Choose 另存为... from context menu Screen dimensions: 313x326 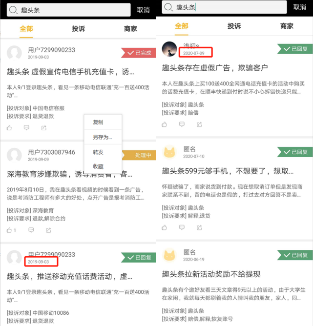[x=103, y=137]
